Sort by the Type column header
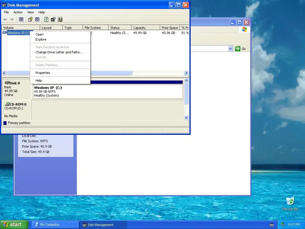The image size is (305, 229). click(73, 28)
